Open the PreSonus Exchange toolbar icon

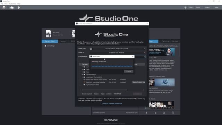click(19, 7)
